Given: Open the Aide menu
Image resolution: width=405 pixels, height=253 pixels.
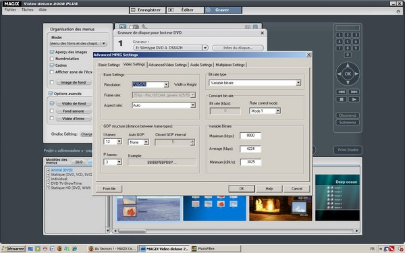Looking at the screenshot, I should click(x=43, y=9).
